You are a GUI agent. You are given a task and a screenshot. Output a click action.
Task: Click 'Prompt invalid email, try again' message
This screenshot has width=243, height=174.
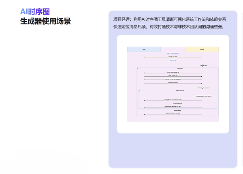click(x=173, y=114)
